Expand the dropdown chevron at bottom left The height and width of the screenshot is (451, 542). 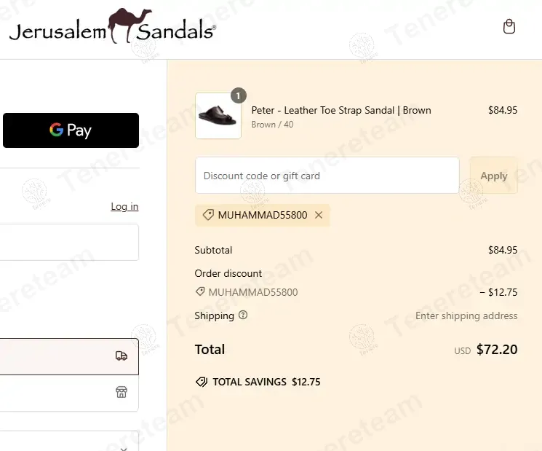point(124,449)
